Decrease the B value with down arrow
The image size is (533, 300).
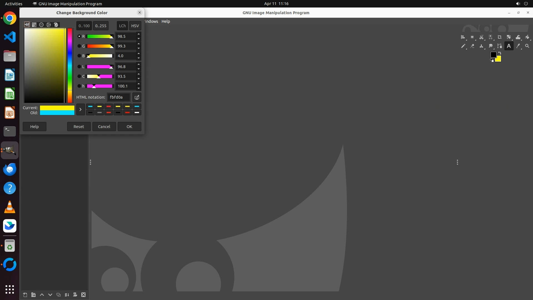139,58
